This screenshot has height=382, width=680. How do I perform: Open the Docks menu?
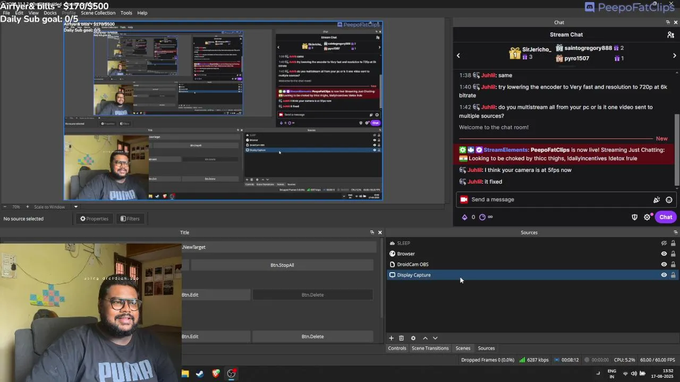(x=50, y=13)
